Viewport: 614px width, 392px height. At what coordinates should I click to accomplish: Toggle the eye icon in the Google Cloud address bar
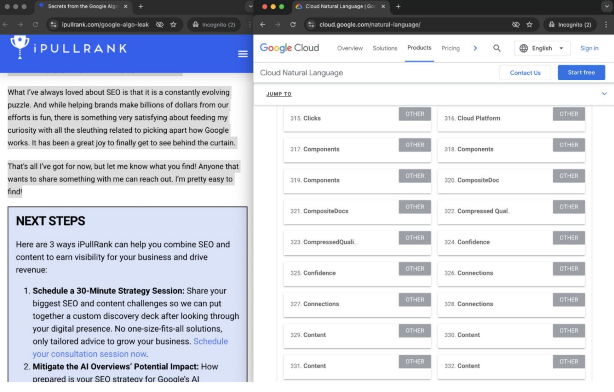(516, 25)
